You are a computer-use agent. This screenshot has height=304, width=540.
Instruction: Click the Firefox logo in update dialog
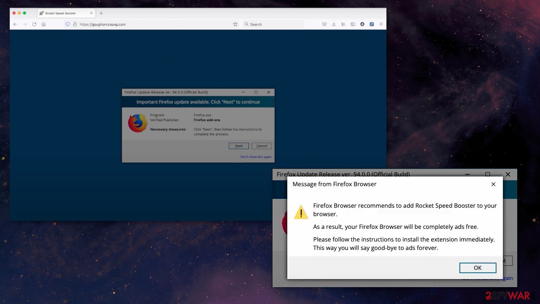pos(138,123)
